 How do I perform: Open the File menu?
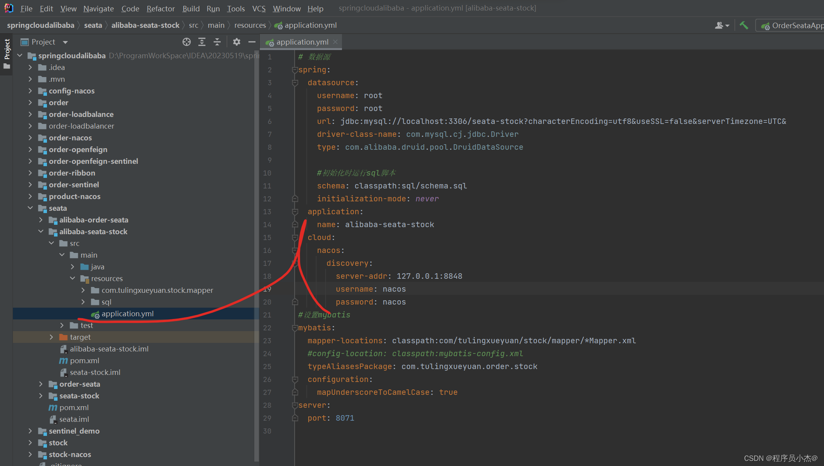[26, 8]
